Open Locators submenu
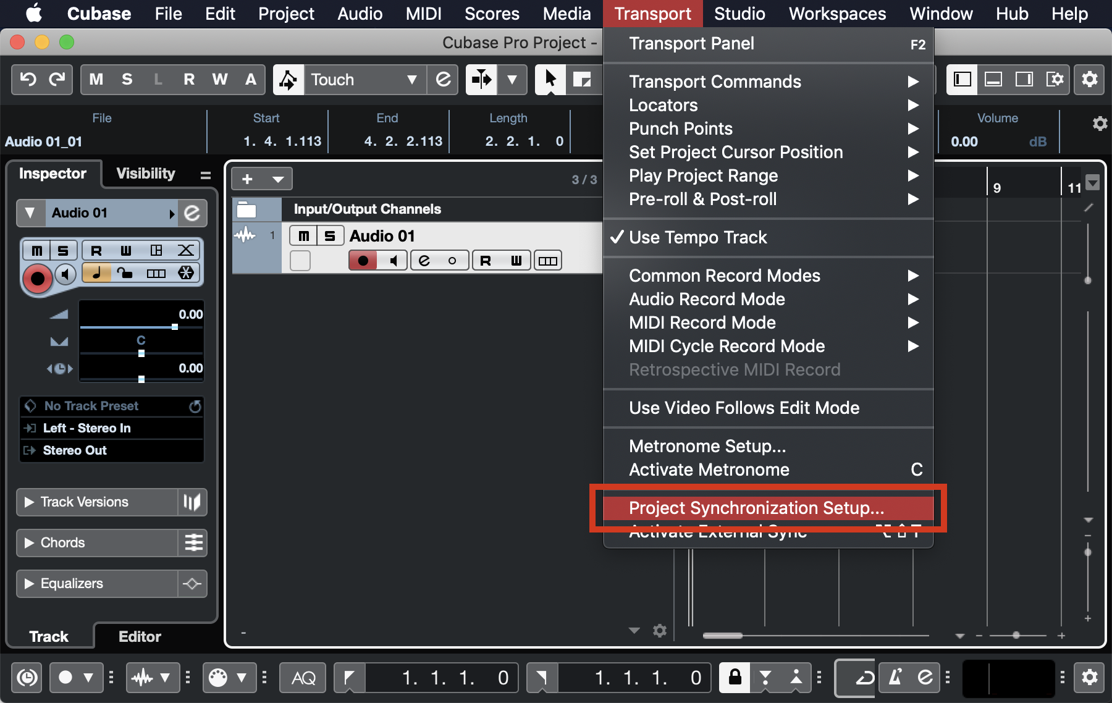The height and width of the screenshot is (703, 1112). (x=768, y=106)
